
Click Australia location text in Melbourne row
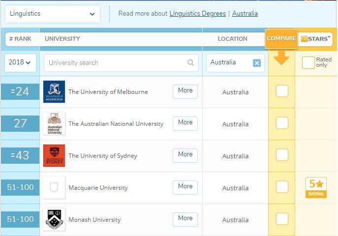pos(235,92)
